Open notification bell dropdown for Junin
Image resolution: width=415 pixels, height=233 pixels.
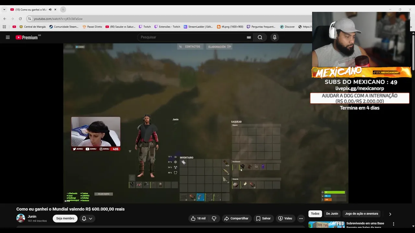(x=87, y=218)
